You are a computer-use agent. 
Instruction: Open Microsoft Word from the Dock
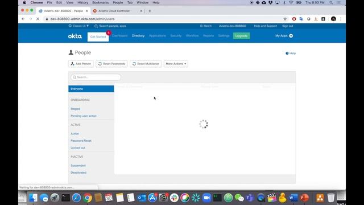click(x=293, y=198)
